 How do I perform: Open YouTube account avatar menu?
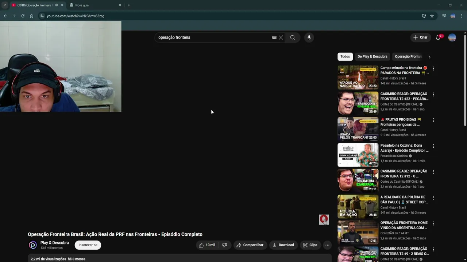452,37
